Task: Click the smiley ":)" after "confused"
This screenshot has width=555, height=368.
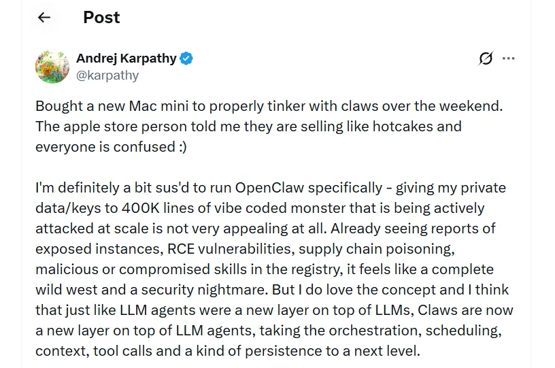Action: (180, 147)
